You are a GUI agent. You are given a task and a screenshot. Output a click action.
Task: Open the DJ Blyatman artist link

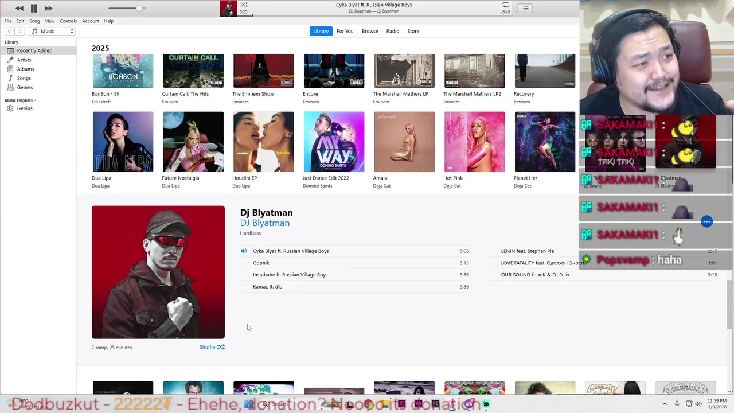265,223
